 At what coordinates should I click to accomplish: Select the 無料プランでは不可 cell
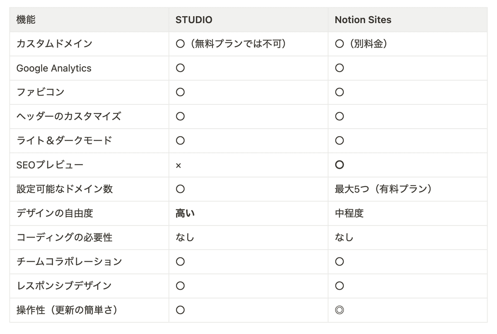tap(231, 44)
